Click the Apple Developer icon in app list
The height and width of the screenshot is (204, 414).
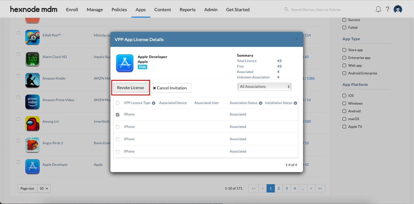click(32, 166)
